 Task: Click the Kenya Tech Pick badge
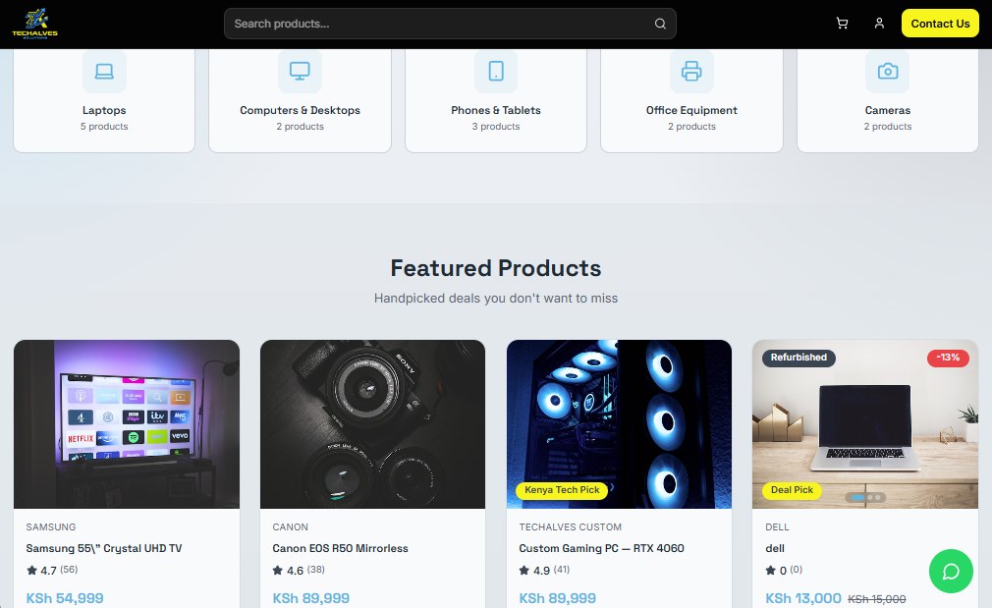pyautogui.click(x=562, y=490)
